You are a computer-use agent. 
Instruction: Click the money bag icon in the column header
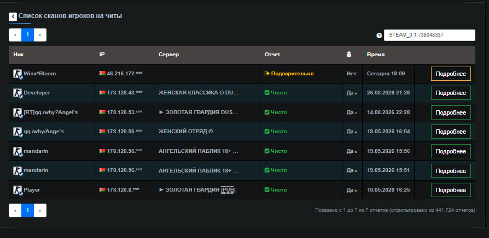point(349,55)
